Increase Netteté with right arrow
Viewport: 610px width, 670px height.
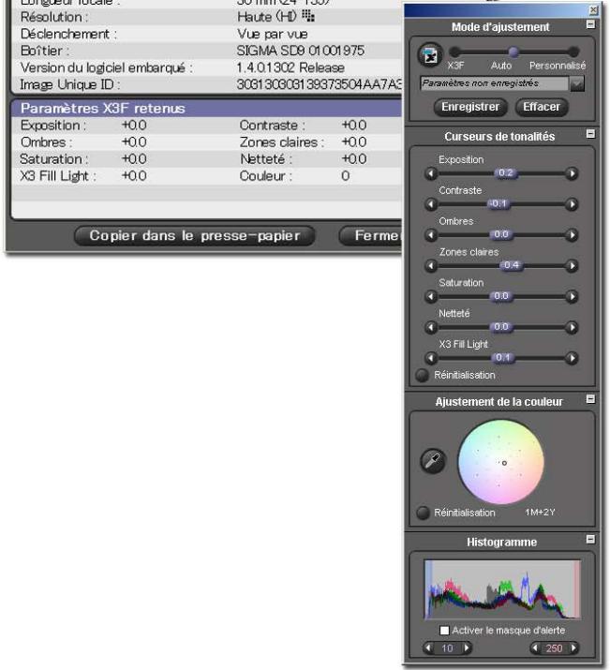tap(572, 327)
